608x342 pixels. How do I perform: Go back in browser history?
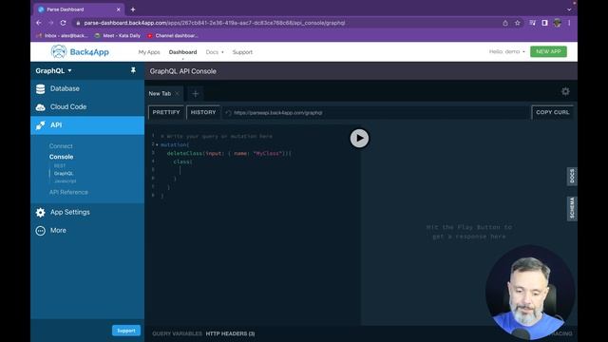point(39,23)
